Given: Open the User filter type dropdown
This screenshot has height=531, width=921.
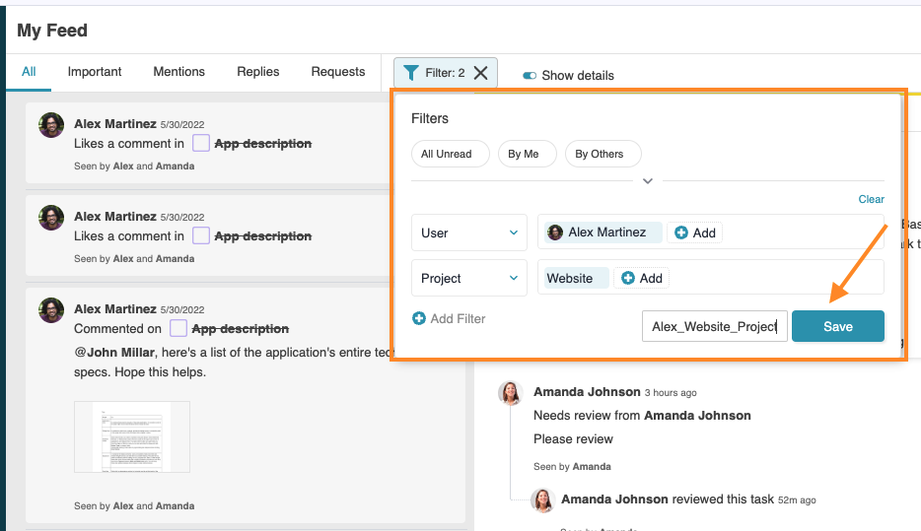Looking at the screenshot, I should click(468, 232).
